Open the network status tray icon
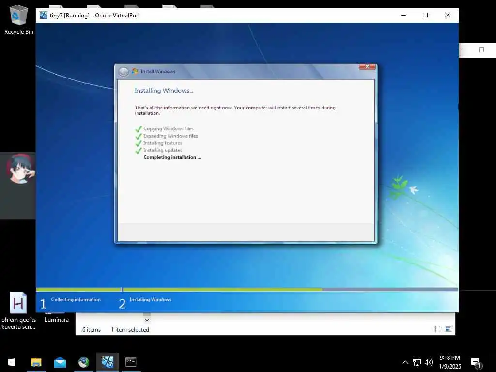 pos(417,362)
